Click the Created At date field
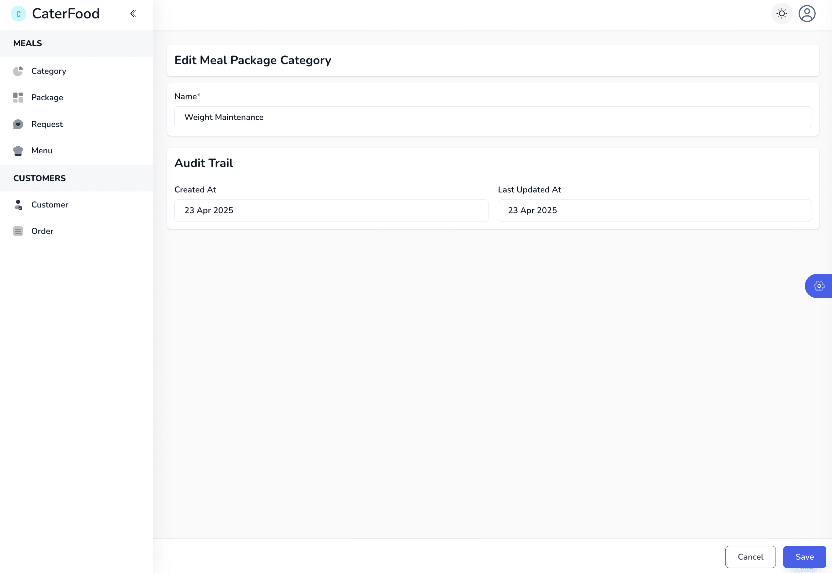832x573 pixels. coord(331,211)
